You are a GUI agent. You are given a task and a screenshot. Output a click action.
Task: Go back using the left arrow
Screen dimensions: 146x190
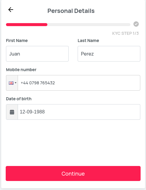(11, 10)
